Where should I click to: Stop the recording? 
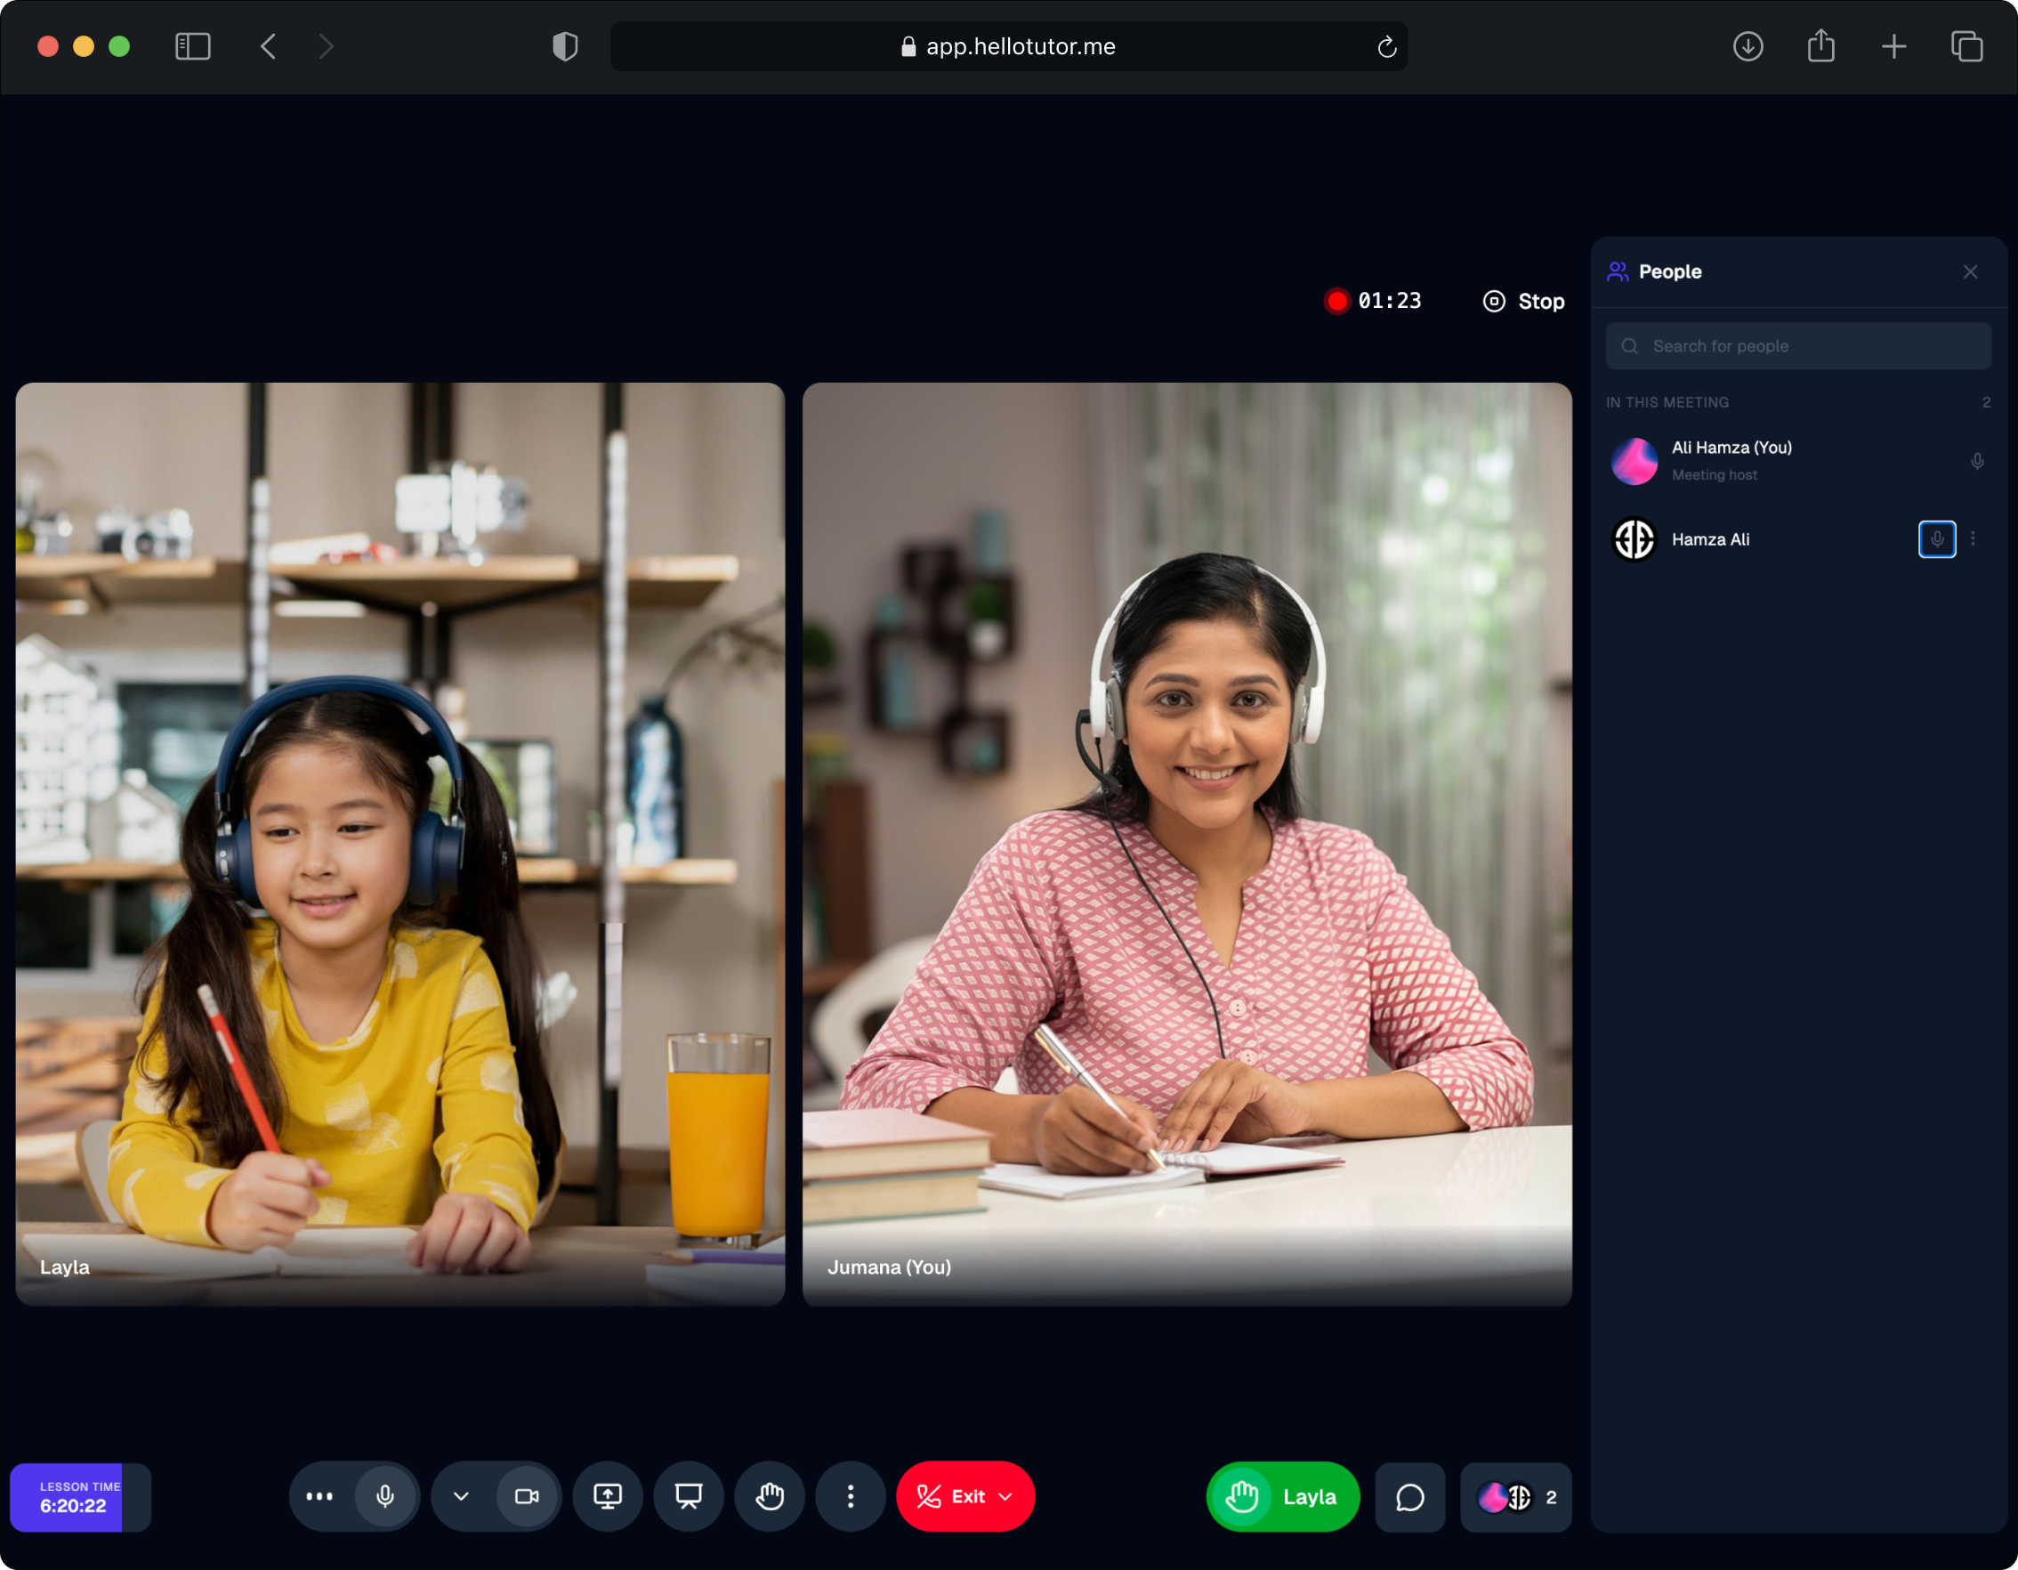coord(1523,301)
